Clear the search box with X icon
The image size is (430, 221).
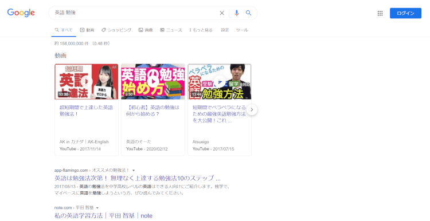[x=222, y=13]
